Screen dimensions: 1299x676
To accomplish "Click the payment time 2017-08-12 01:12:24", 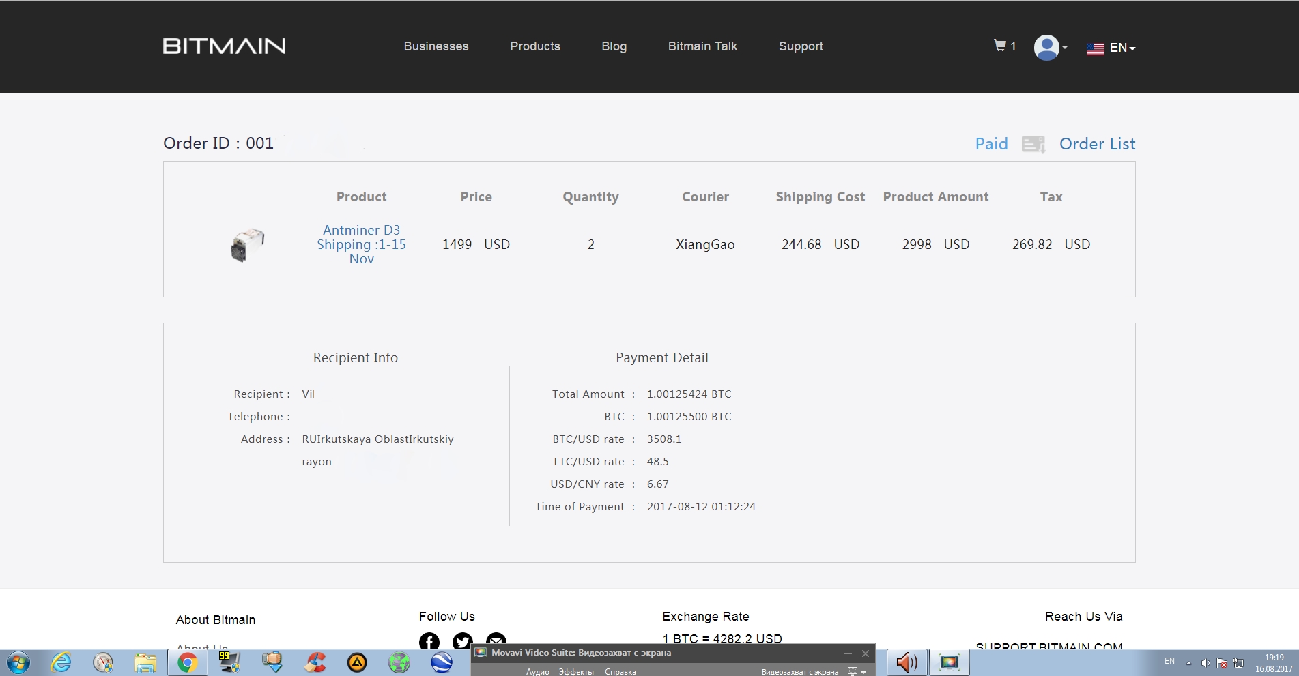I will [x=701, y=506].
